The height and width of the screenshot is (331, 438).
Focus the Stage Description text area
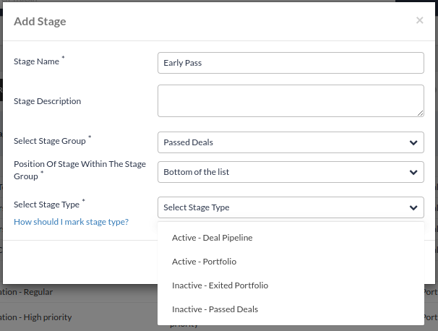click(290, 100)
